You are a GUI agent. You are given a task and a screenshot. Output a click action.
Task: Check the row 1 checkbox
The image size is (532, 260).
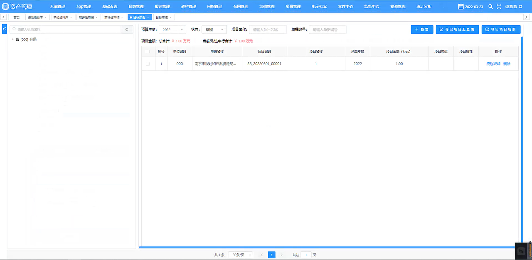click(148, 64)
